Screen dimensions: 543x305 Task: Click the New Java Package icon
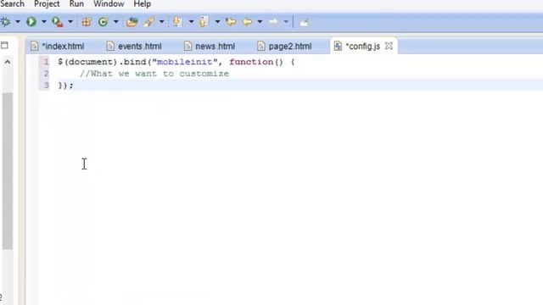pyautogui.click(x=87, y=22)
